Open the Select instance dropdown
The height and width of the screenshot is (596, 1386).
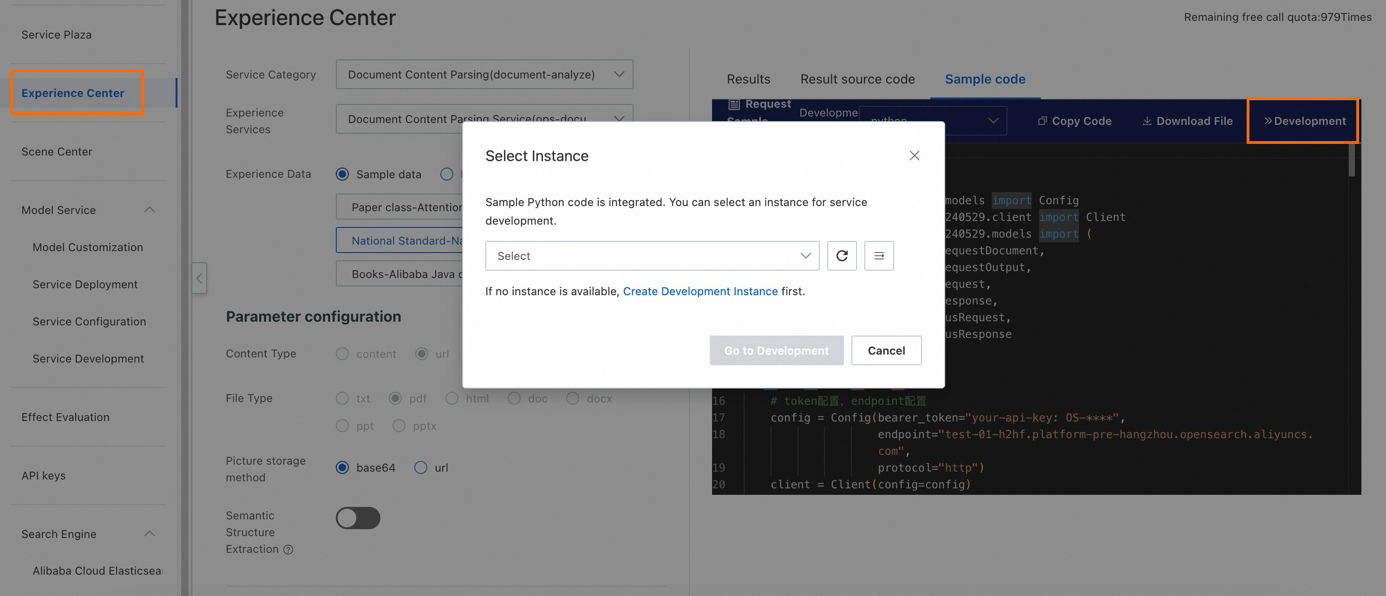(652, 256)
